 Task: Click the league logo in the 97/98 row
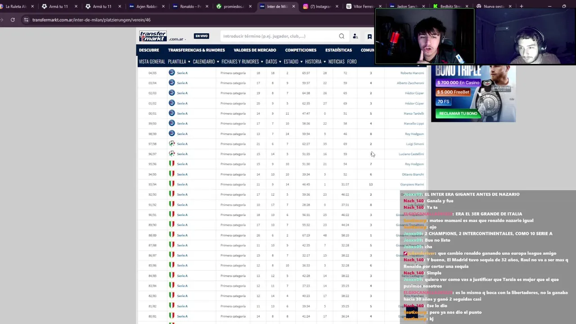click(x=171, y=144)
